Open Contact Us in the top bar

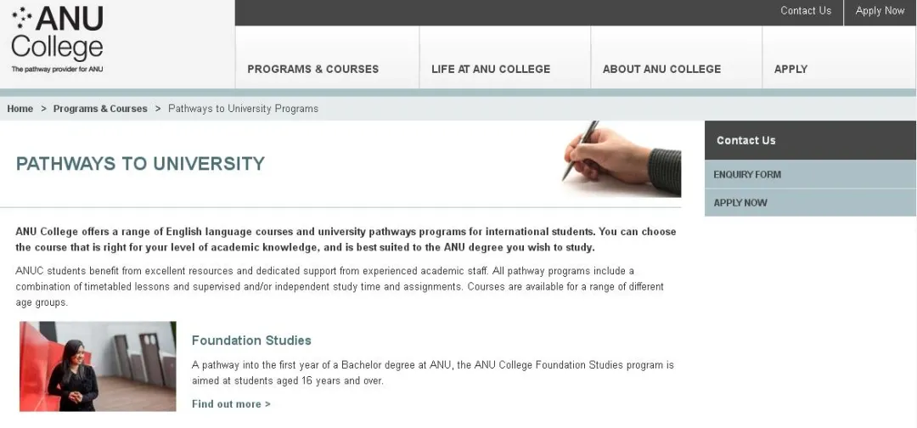click(806, 11)
